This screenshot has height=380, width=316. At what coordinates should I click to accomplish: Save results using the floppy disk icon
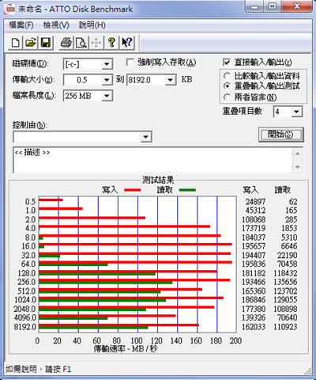[x=46, y=43]
